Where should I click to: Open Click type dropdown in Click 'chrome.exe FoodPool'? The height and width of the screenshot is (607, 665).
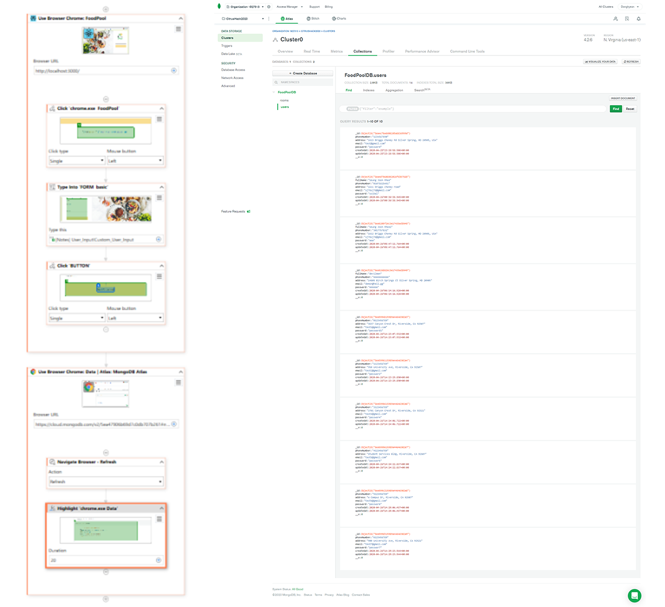(x=77, y=161)
